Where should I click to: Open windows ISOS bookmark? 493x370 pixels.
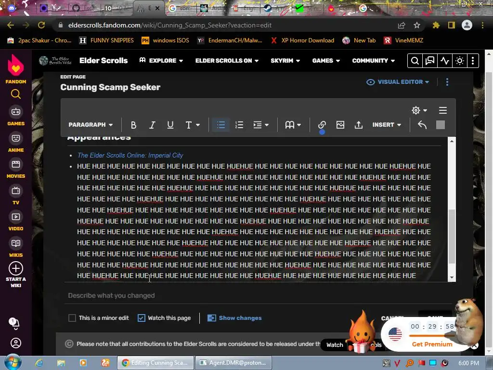(x=166, y=40)
